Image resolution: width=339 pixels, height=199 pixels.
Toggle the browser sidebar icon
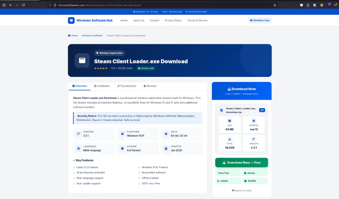(4, 5)
